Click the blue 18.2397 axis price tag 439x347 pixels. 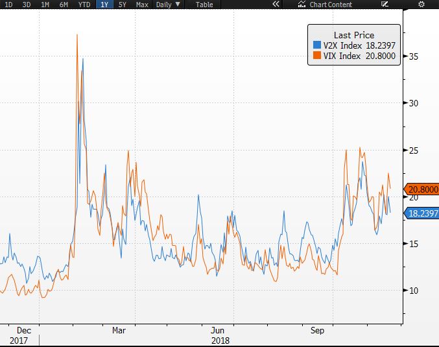click(421, 213)
